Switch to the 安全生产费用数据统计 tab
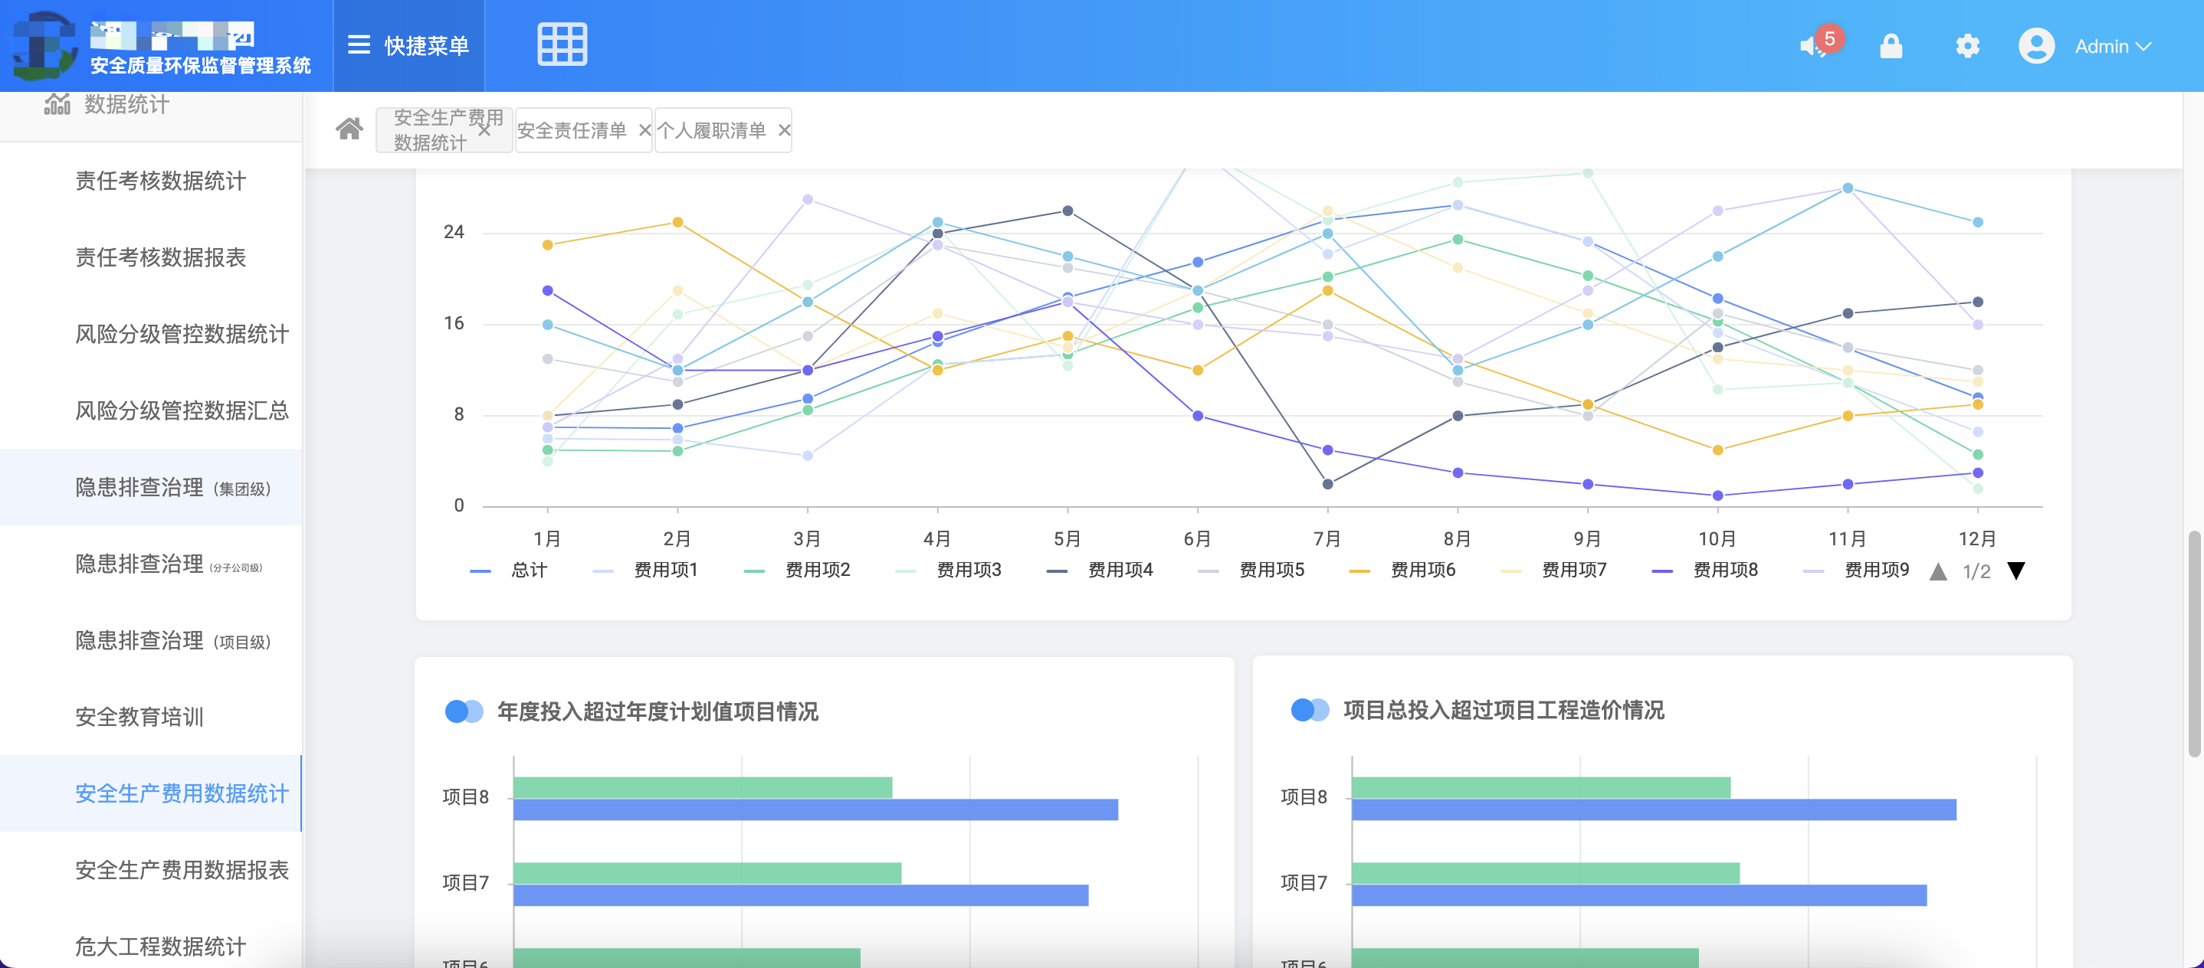Viewport: 2204px width, 968px height. coord(444,130)
